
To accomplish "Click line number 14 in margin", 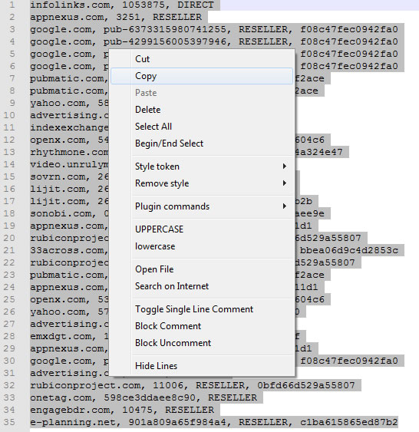I will [9, 164].
